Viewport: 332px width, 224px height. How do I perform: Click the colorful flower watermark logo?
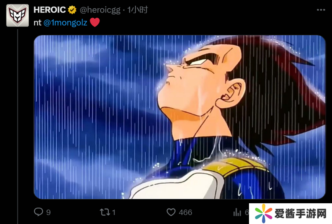264,213
